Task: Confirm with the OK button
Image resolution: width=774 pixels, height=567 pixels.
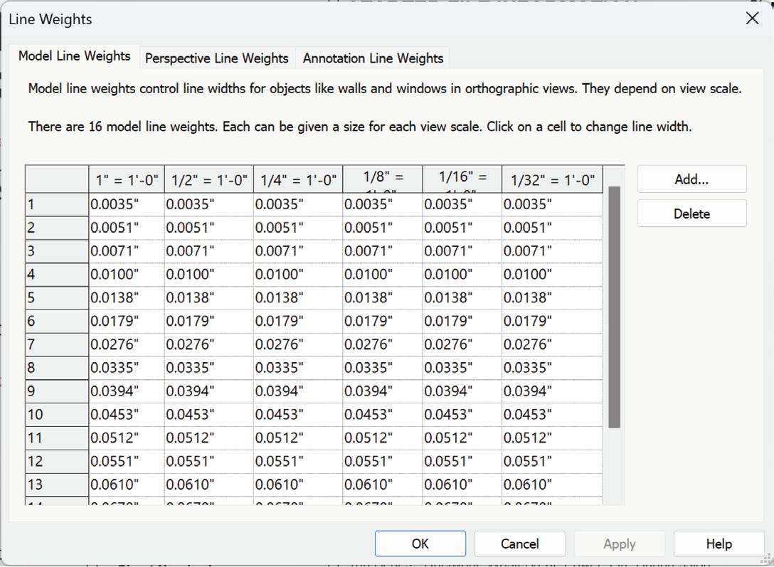Action: coord(420,544)
